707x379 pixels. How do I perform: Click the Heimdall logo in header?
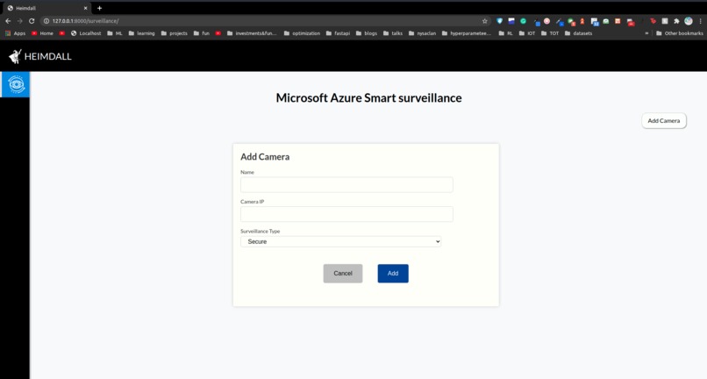pos(39,56)
